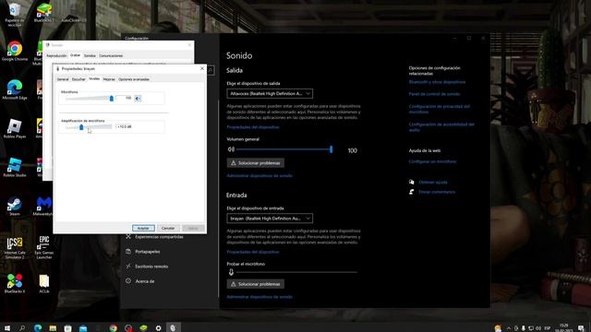
Task: Click the speaker icon beside Volumen general
Action: (x=231, y=149)
